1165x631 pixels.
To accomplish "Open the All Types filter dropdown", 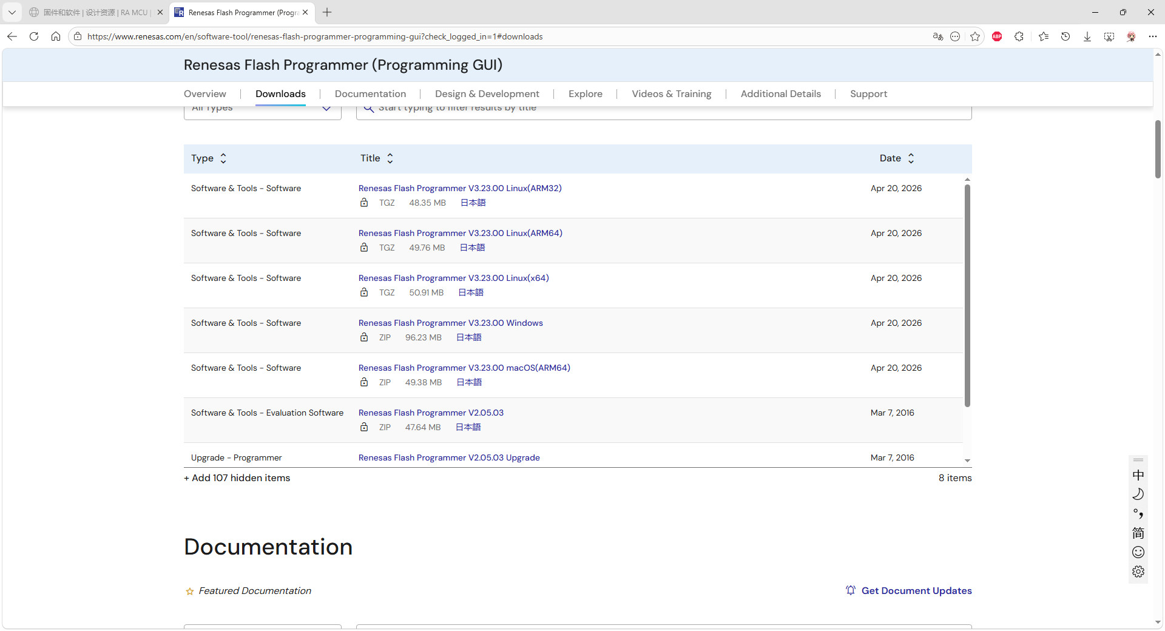I will click(262, 112).
